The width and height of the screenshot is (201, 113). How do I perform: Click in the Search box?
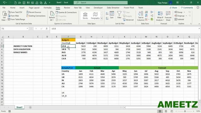point(100,3)
